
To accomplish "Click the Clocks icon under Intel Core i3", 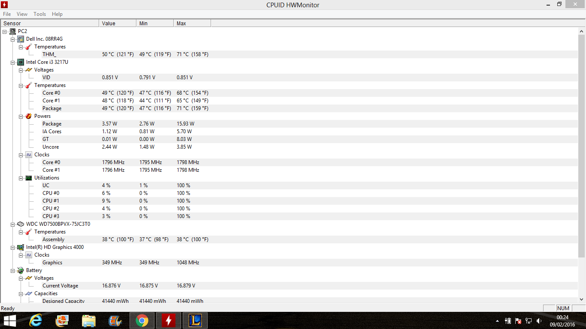I will coord(29,155).
